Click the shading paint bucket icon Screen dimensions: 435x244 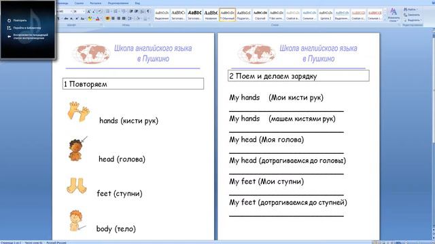click(x=137, y=18)
